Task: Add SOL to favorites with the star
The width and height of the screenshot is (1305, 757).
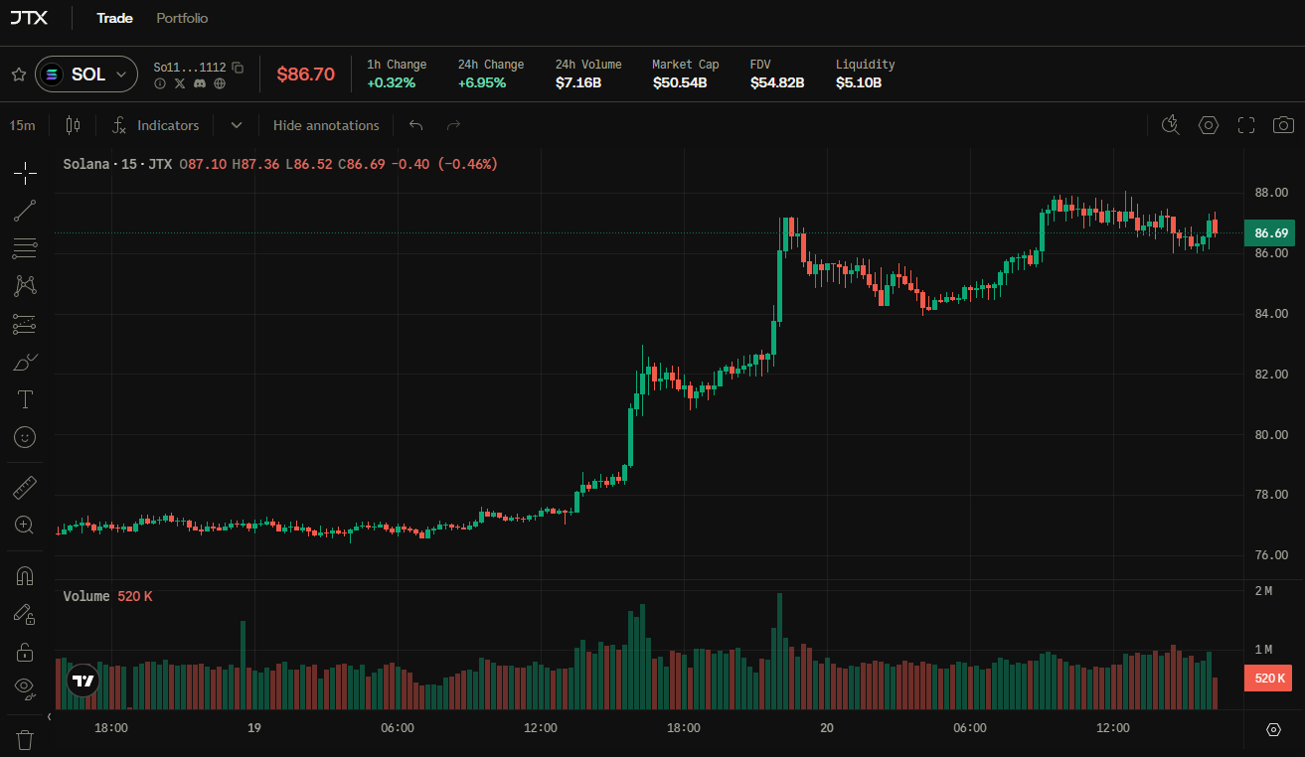Action: pos(18,75)
